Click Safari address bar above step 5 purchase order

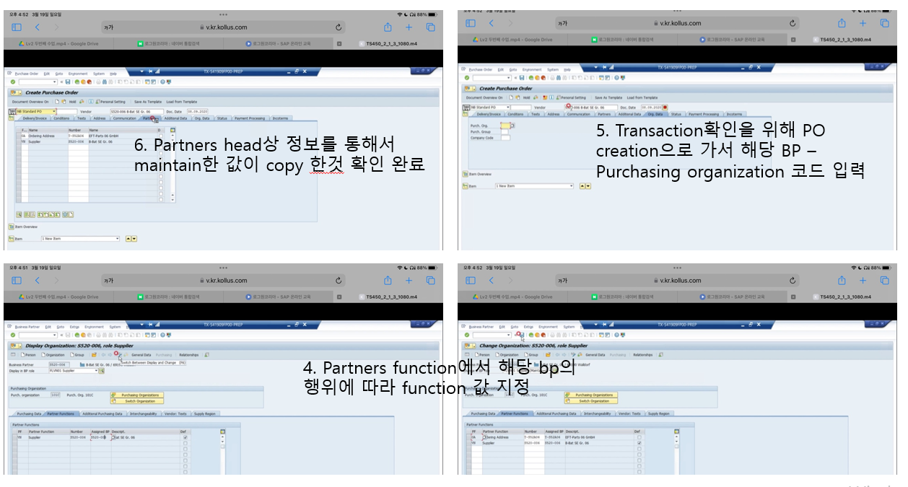[x=677, y=23]
